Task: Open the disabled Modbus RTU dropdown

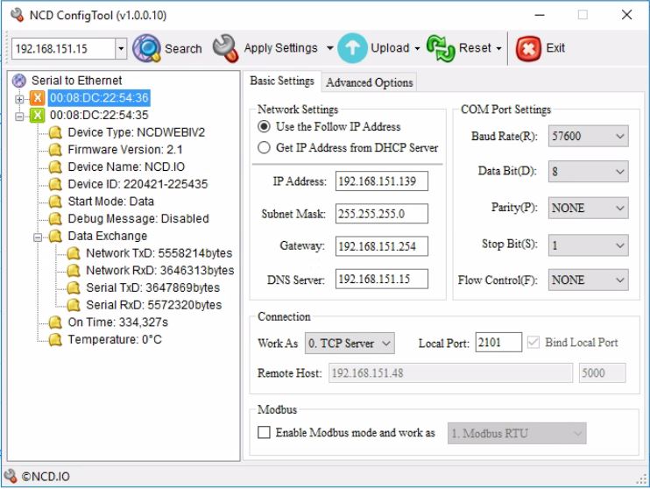Action: (517, 434)
